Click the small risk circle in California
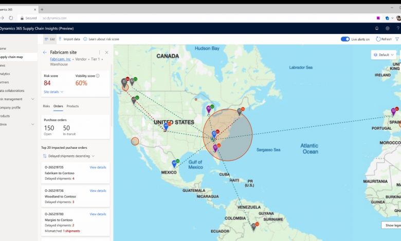 135,142
